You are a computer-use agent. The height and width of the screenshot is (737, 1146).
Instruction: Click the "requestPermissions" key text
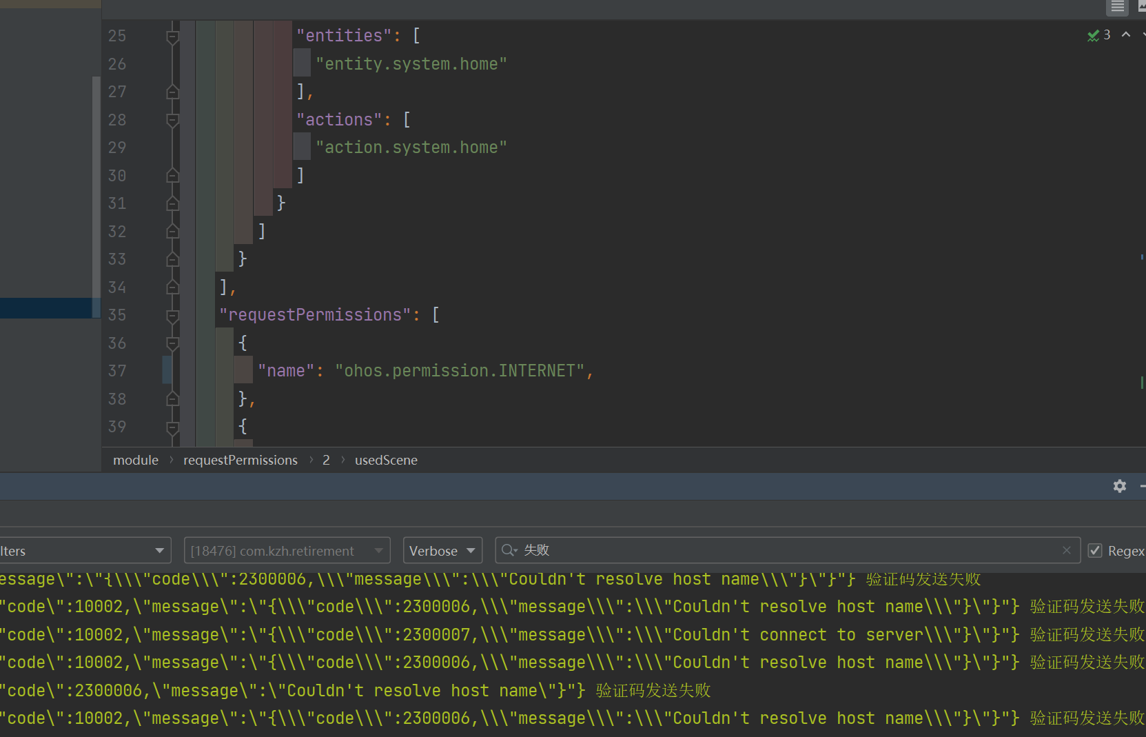315,314
